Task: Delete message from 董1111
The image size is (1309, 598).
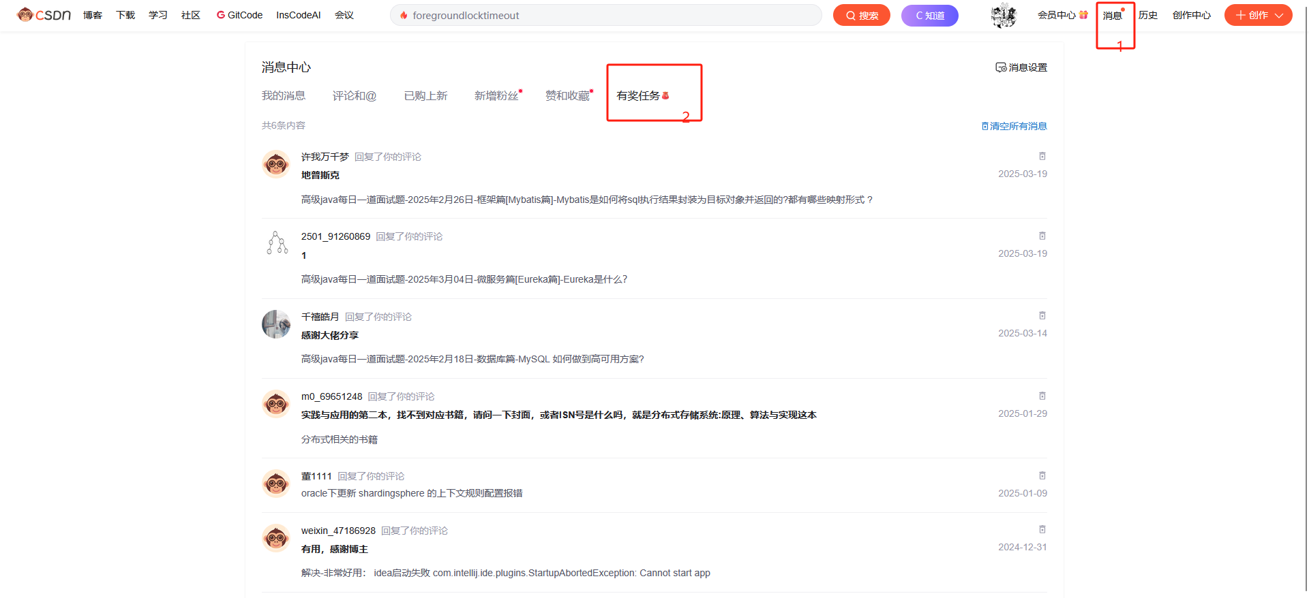Action: 1042,476
